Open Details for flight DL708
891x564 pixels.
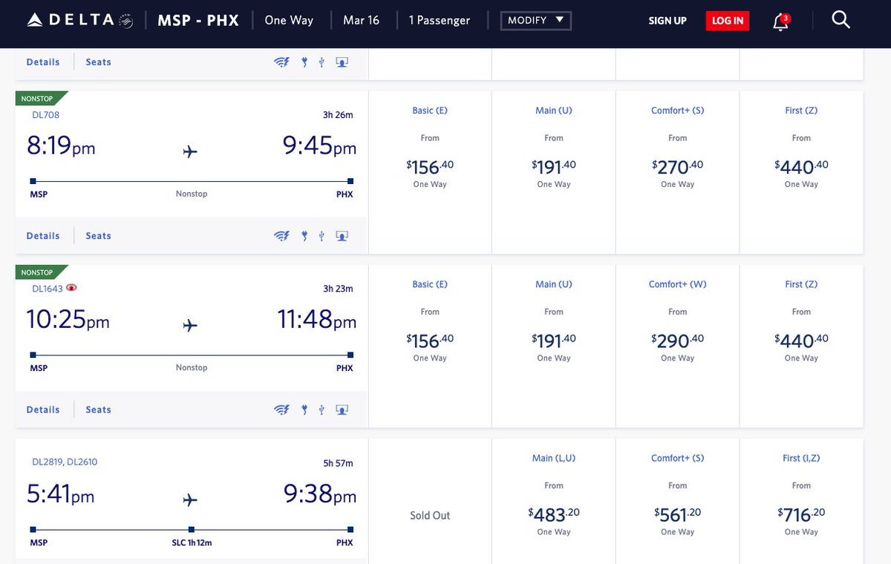click(x=43, y=236)
